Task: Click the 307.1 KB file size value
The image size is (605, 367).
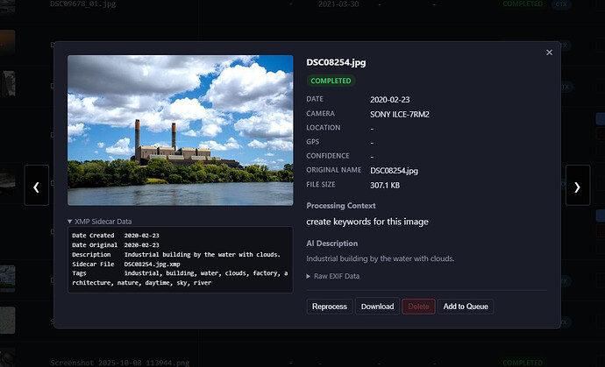Action: pos(386,185)
